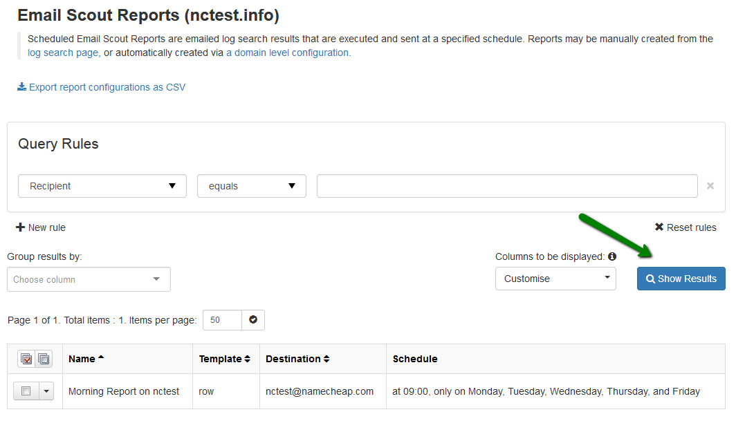Viewport: 736px width, 421px height.
Task: Click the select-all rows icon in table header
Action: [27, 359]
